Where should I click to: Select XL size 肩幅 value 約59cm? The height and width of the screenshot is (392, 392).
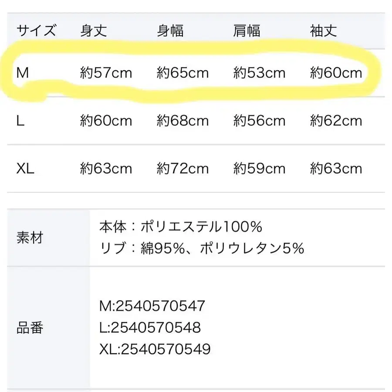click(x=259, y=169)
